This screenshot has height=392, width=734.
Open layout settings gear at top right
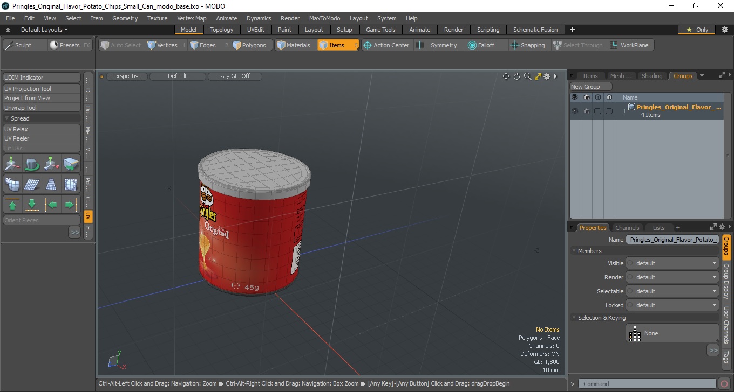724,30
